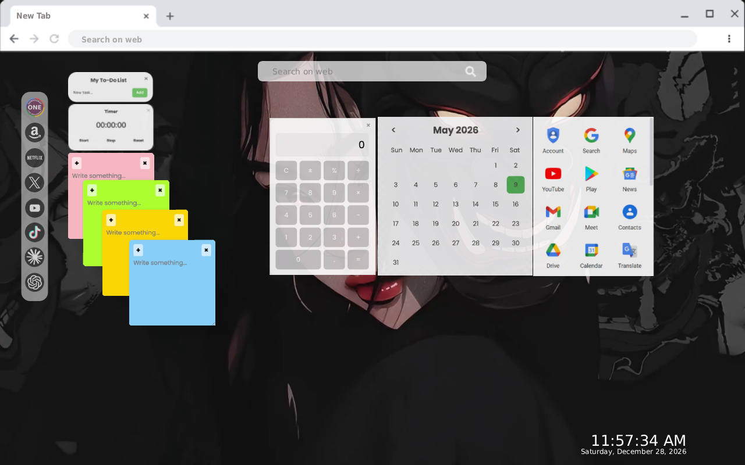Screen dimensions: 745x465
Task: Close the calculator widget
Action: (x=368, y=125)
